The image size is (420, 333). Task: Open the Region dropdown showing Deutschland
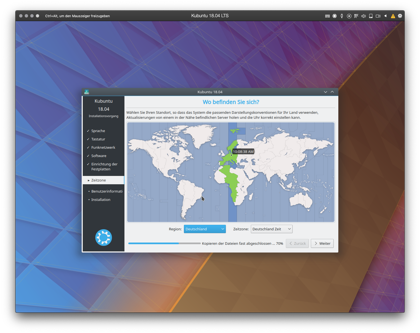[x=205, y=229]
